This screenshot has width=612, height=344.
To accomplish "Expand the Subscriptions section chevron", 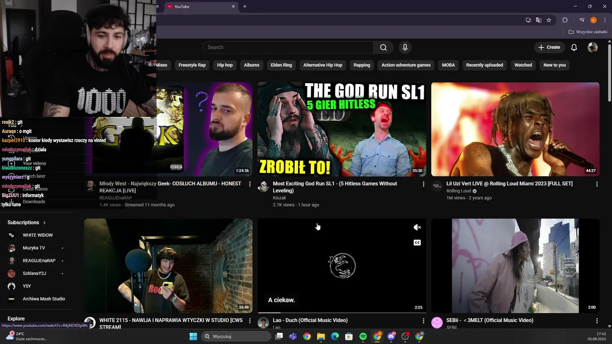I will point(44,223).
